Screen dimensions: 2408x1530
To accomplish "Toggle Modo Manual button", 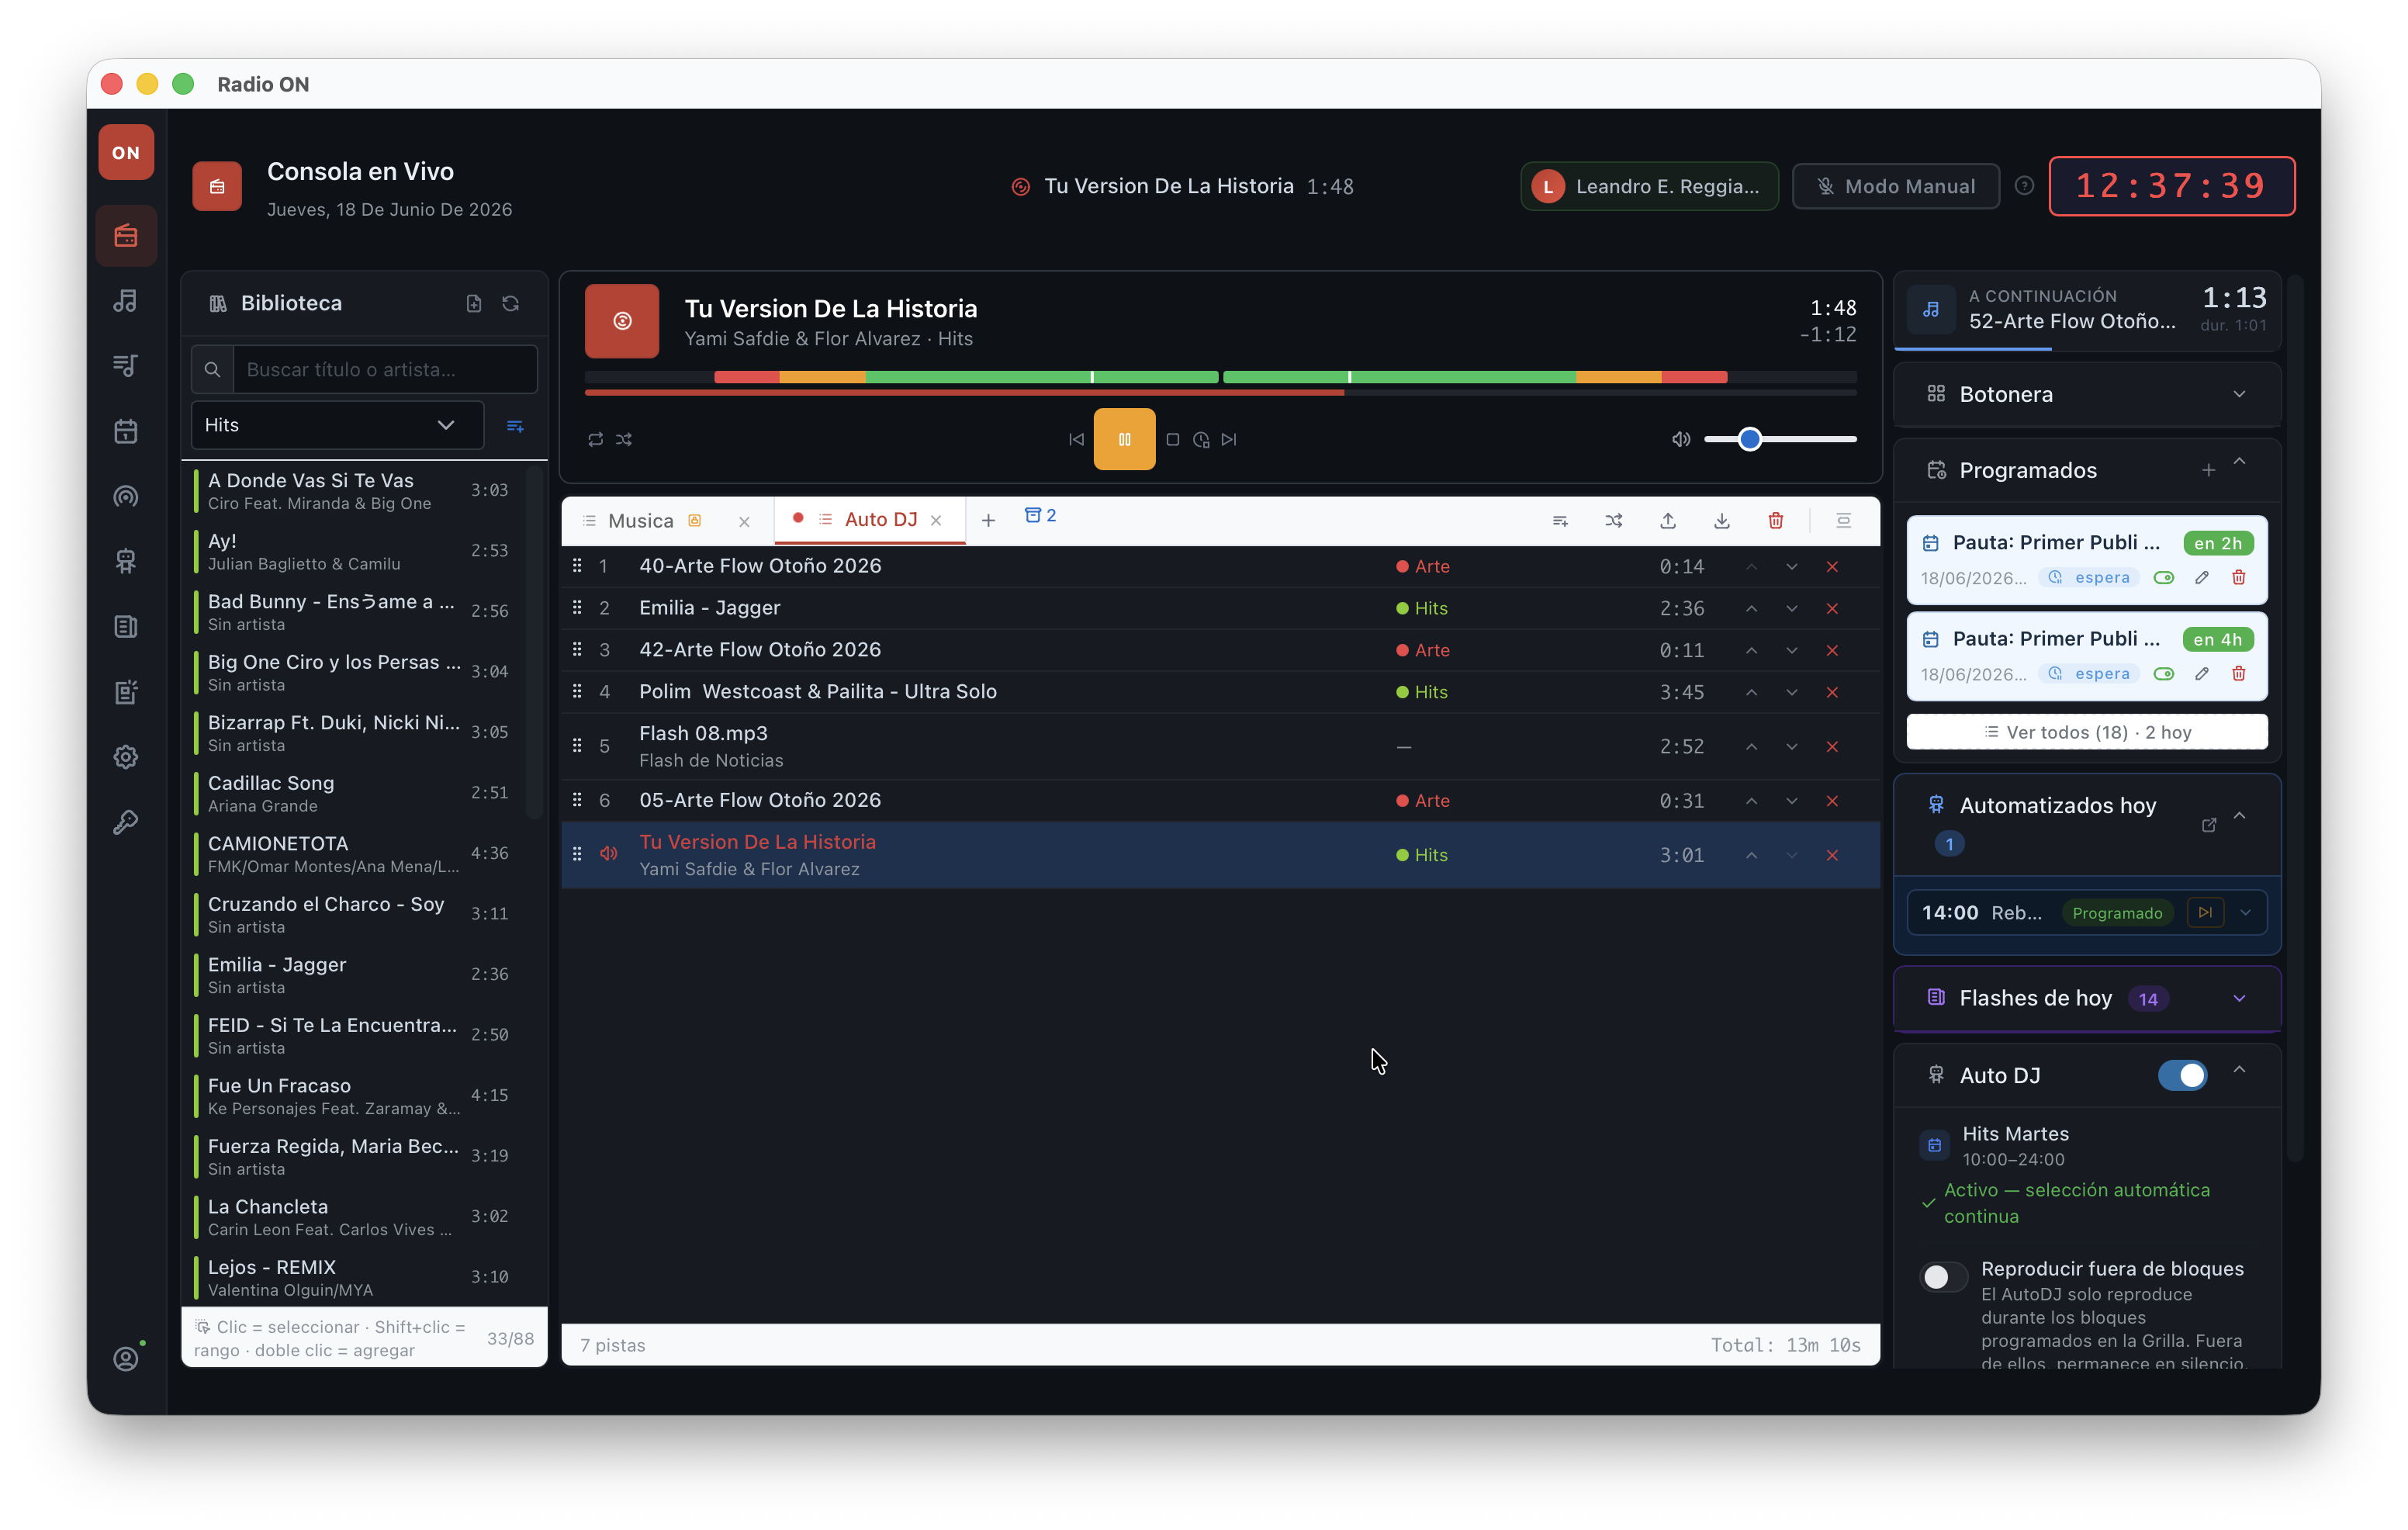I will click(x=1896, y=186).
